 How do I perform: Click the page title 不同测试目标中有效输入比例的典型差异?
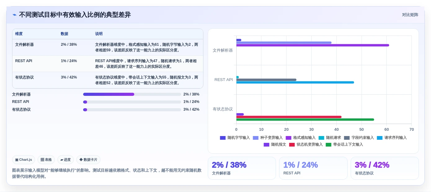(75, 15)
